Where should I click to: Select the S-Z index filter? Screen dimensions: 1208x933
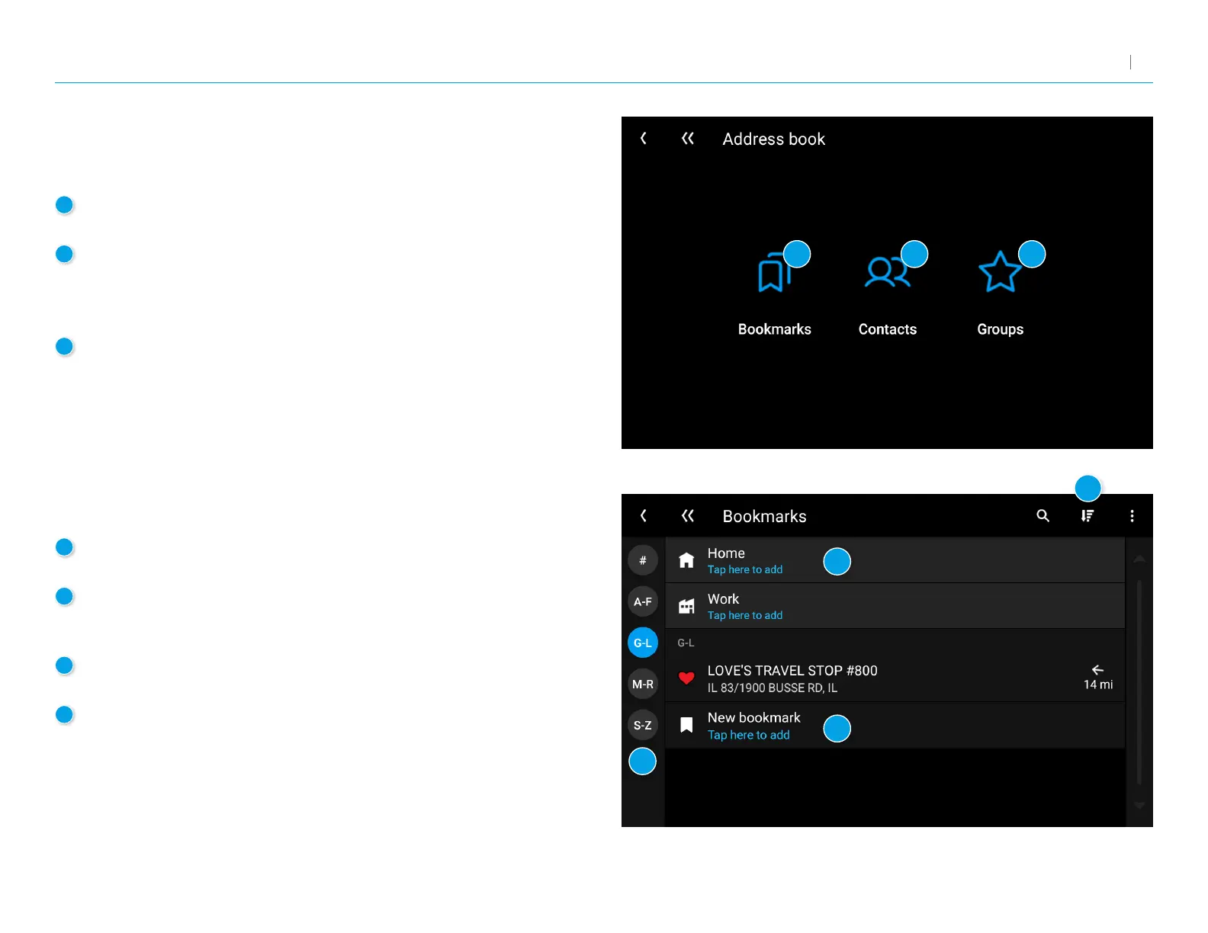[643, 725]
